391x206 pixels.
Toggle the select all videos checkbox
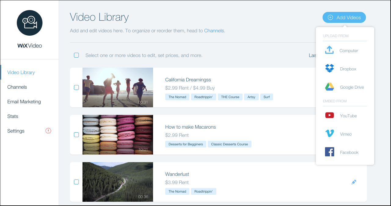76,55
